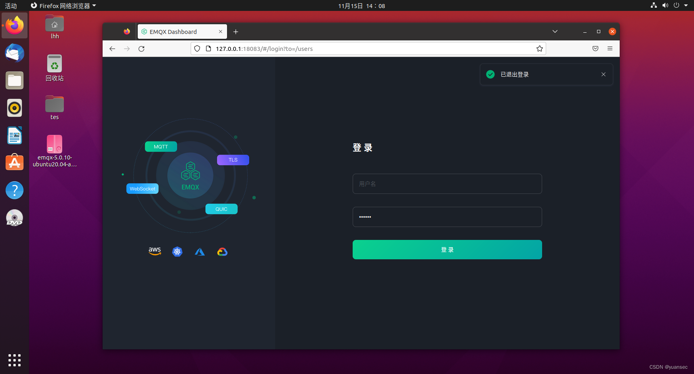This screenshot has width=694, height=374.
Task: Open Ubuntu Software center from dock
Action: coord(15,162)
